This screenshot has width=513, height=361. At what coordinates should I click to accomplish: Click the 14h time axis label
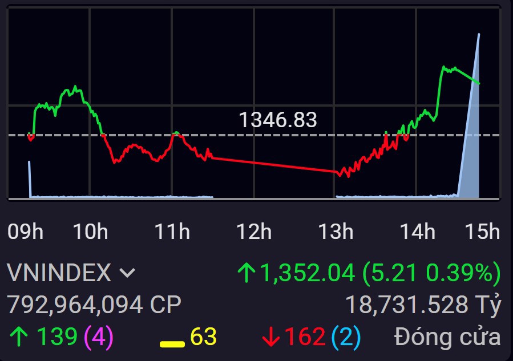pyautogui.click(x=418, y=232)
